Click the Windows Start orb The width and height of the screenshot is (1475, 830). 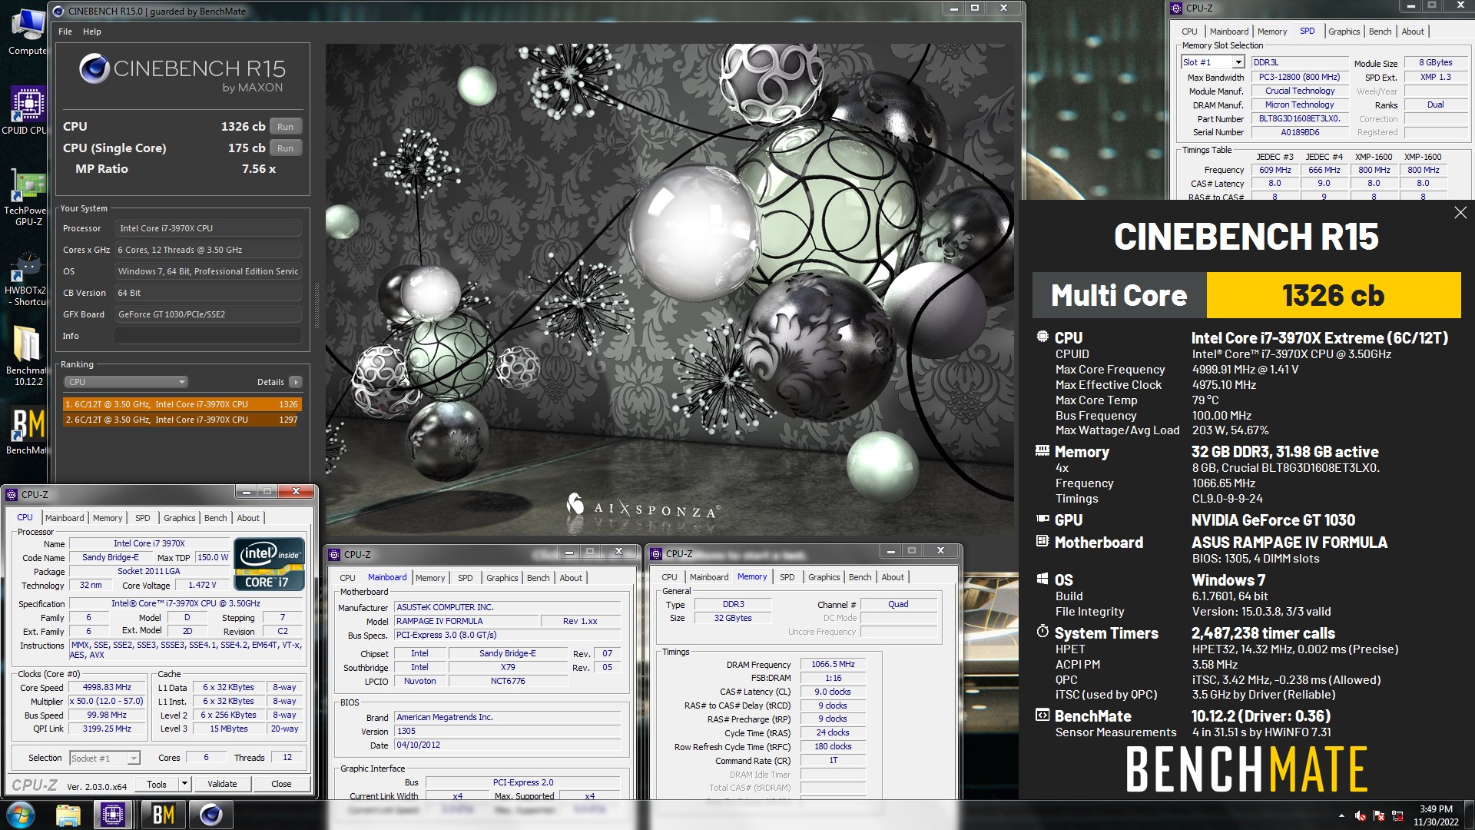tap(21, 815)
